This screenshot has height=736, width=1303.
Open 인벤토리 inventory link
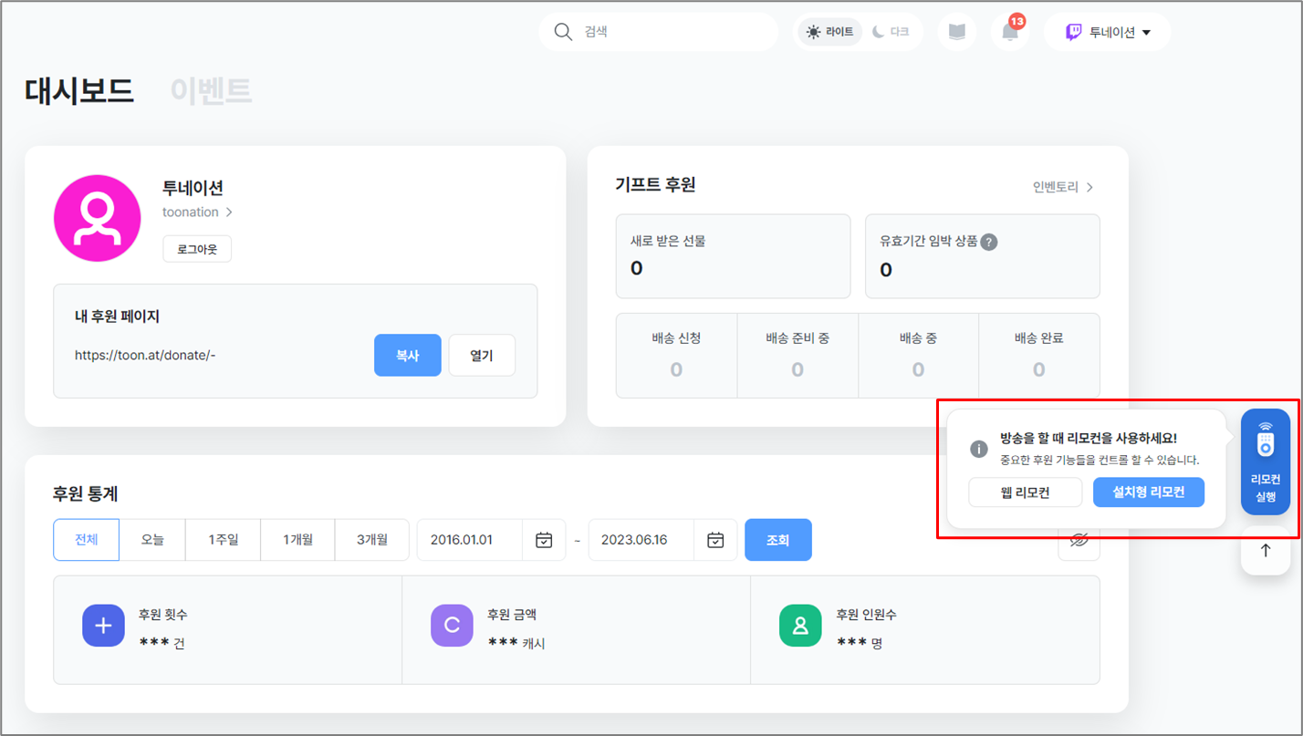1063,187
